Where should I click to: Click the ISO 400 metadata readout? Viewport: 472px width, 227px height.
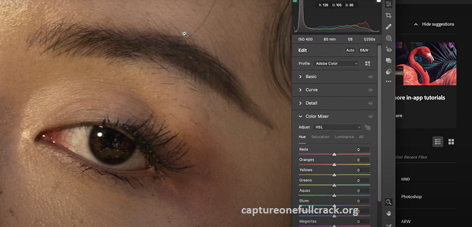click(305, 39)
